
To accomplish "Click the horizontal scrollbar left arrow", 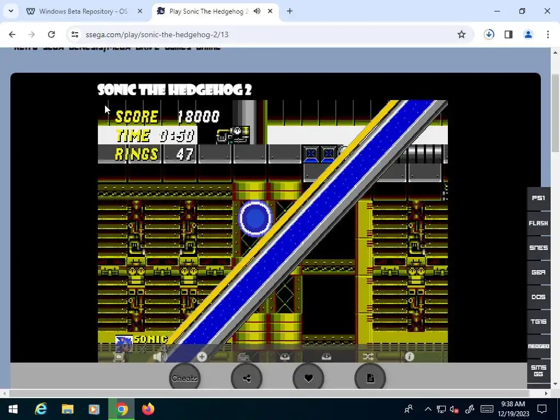I will 4,394.
